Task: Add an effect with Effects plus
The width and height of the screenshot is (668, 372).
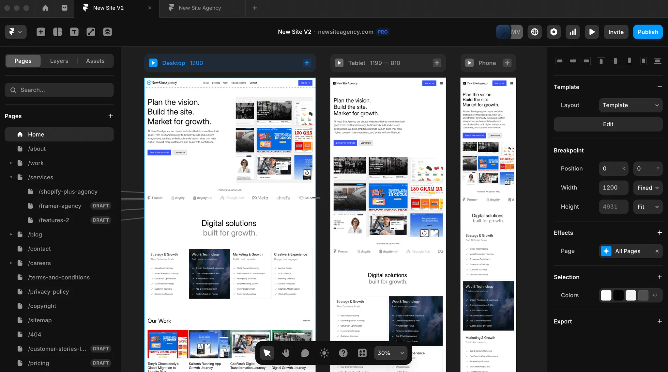Action: 660,233
